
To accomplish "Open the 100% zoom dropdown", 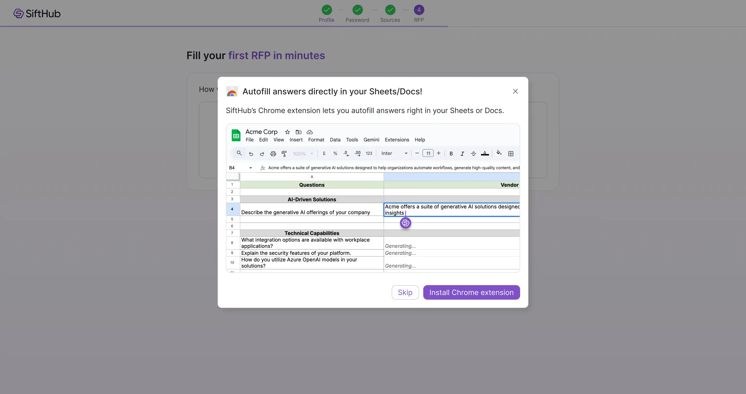I will point(303,153).
